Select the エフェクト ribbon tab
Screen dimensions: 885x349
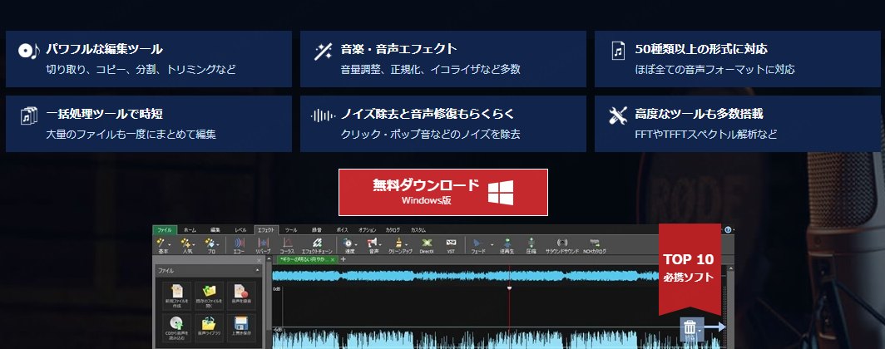[x=266, y=230]
